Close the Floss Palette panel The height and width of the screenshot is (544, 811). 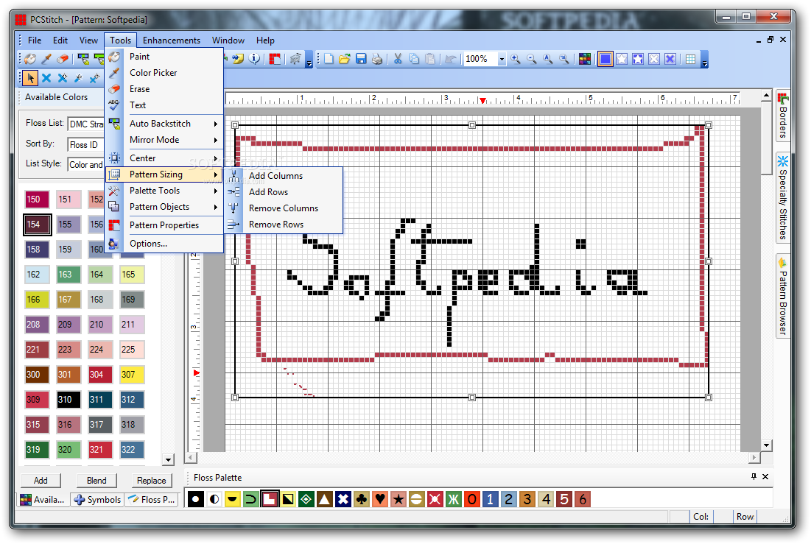click(765, 476)
